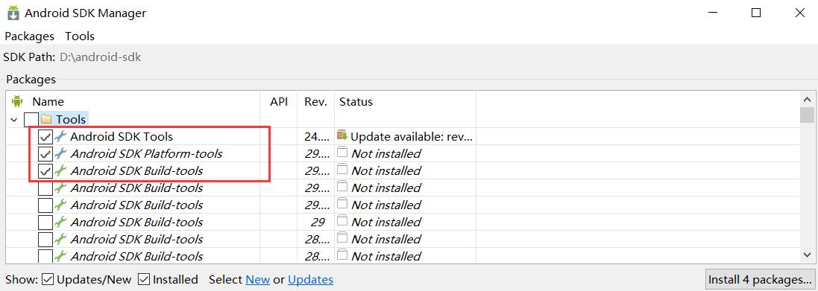Click the Android SDK Manager title bar icon
Screen dimensions: 818x291
point(13,13)
